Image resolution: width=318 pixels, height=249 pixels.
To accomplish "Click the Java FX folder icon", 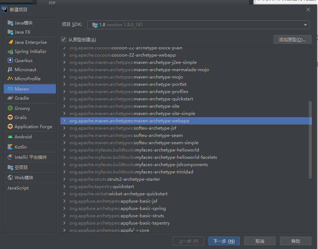I will click(10, 32).
